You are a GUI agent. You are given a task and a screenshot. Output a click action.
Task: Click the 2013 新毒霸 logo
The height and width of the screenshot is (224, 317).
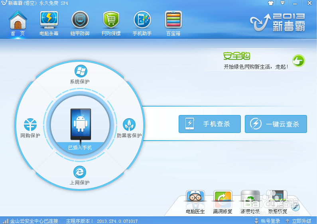click(x=278, y=22)
